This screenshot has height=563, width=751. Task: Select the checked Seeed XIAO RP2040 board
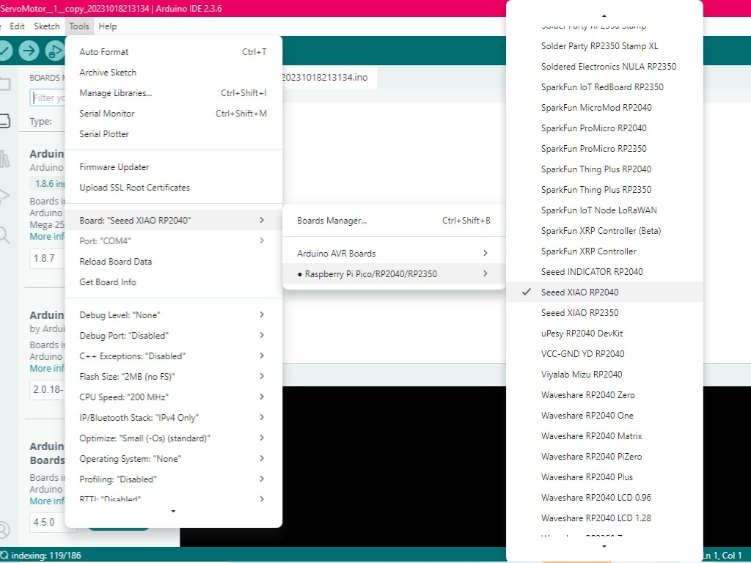pyautogui.click(x=579, y=292)
